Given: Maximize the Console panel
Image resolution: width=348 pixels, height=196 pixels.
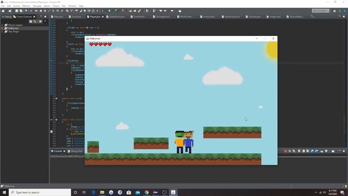Looking at the screenshot, I should point(344,151).
